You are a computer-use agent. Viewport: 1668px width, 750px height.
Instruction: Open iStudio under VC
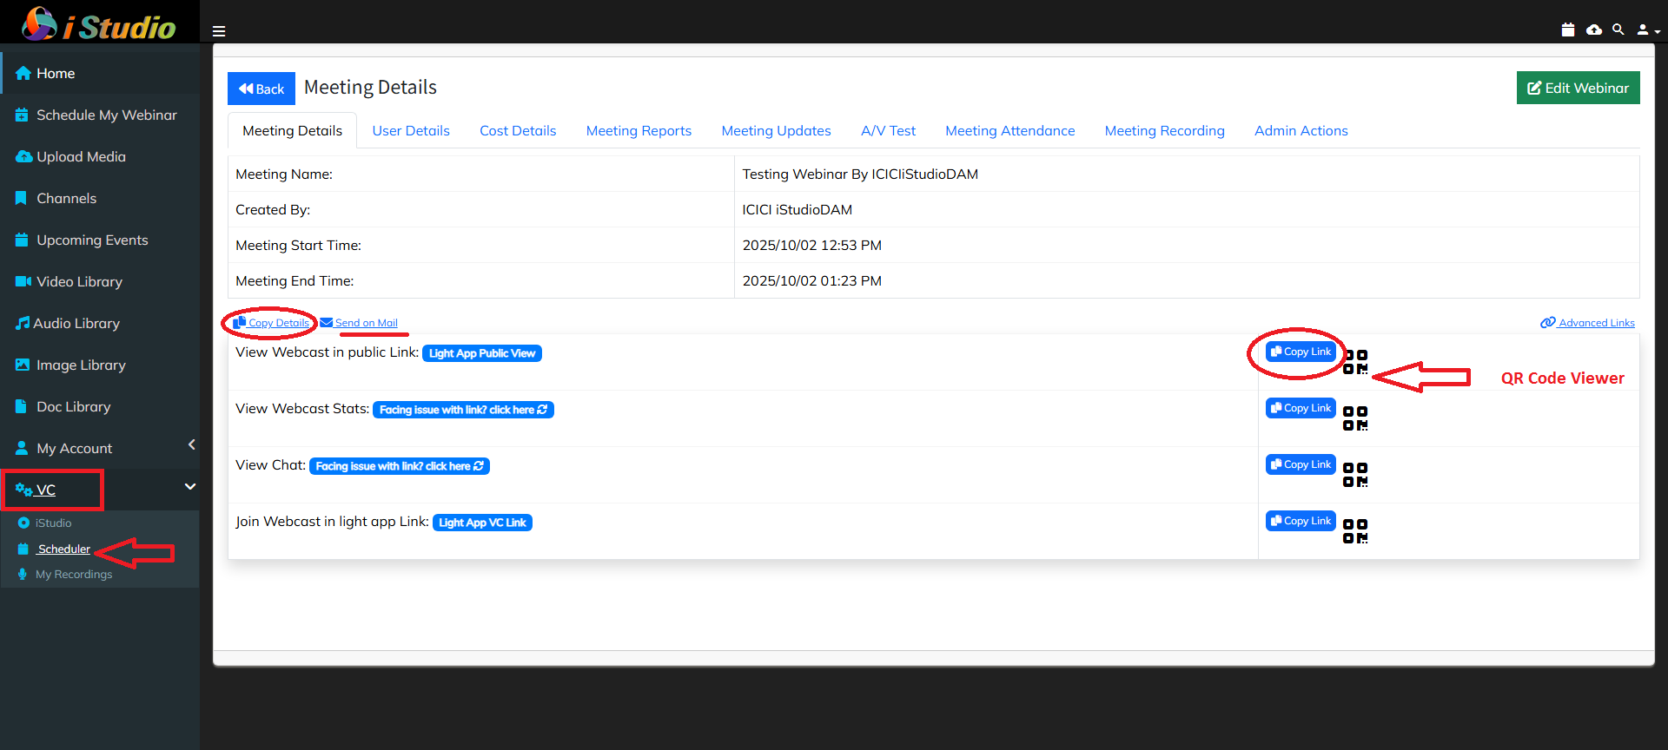53,523
